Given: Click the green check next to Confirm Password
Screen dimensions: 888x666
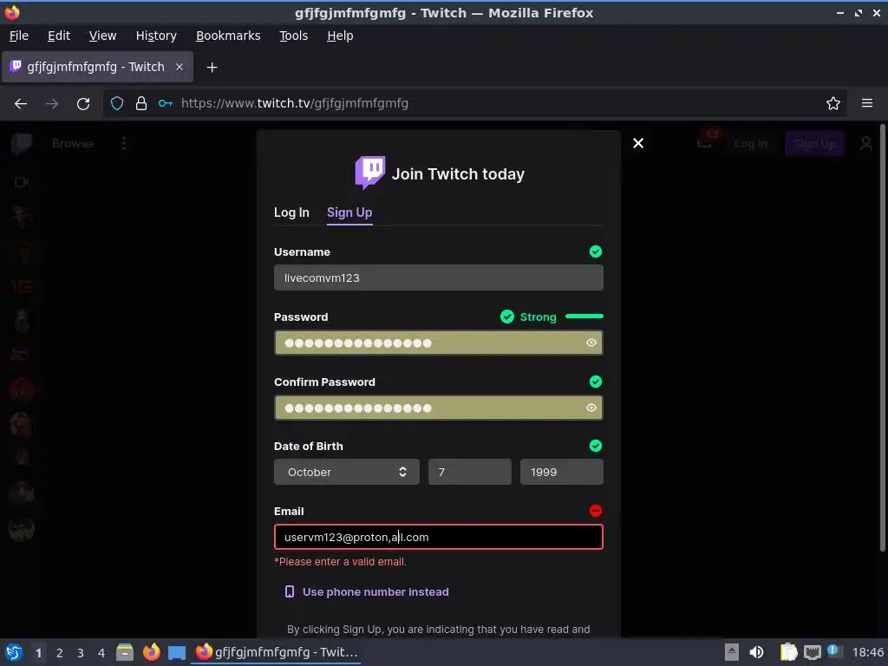Looking at the screenshot, I should click(x=595, y=382).
